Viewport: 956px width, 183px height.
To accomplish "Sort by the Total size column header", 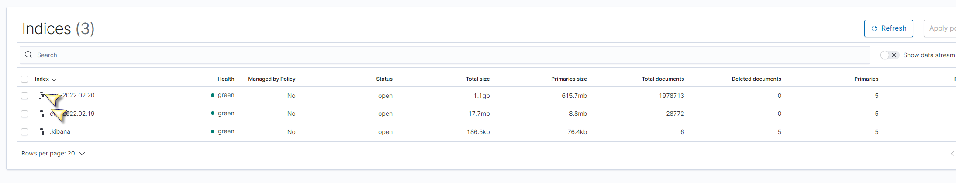I will 477,79.
